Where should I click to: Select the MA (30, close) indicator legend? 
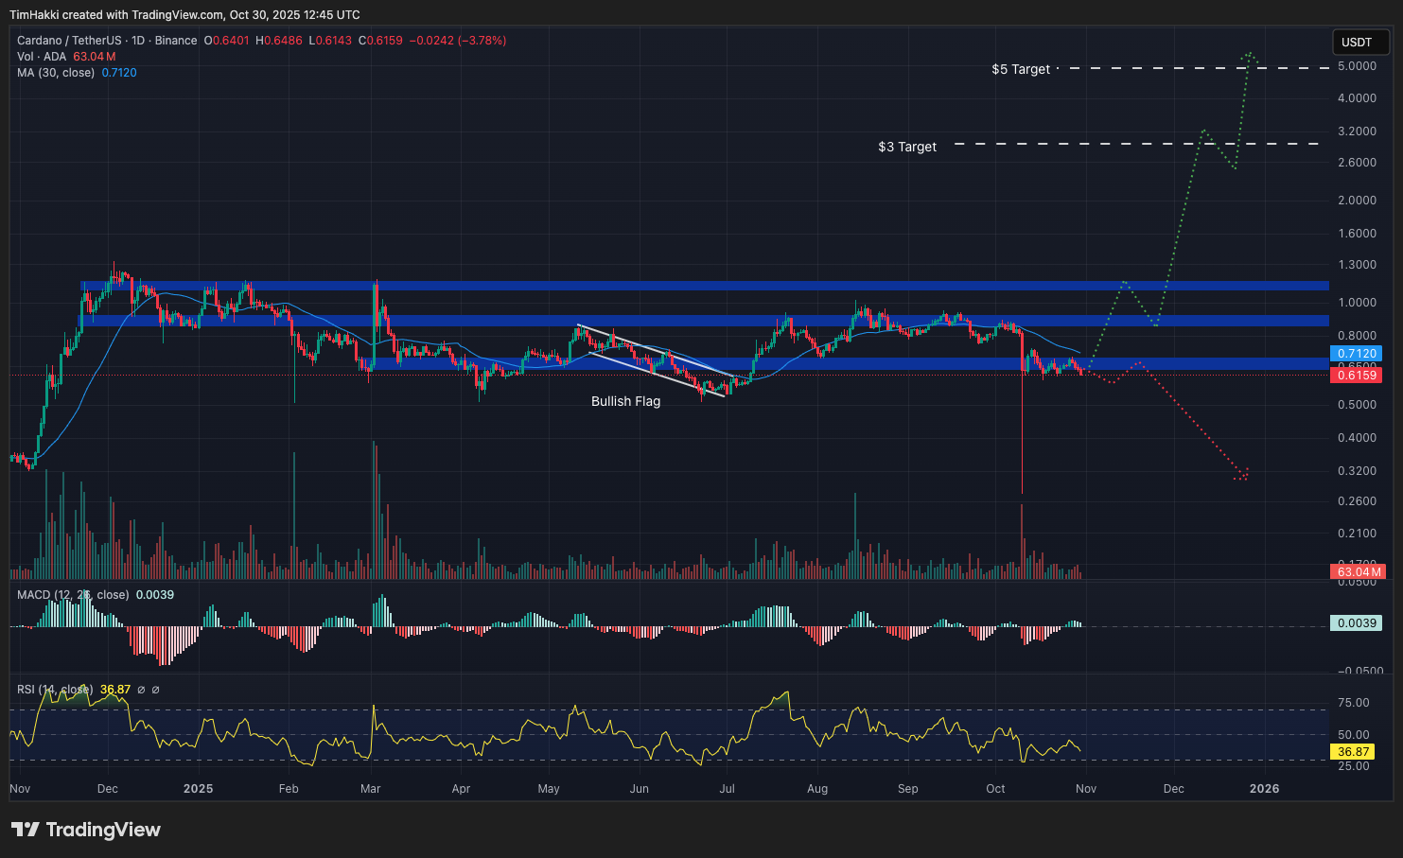click(56, 73)
